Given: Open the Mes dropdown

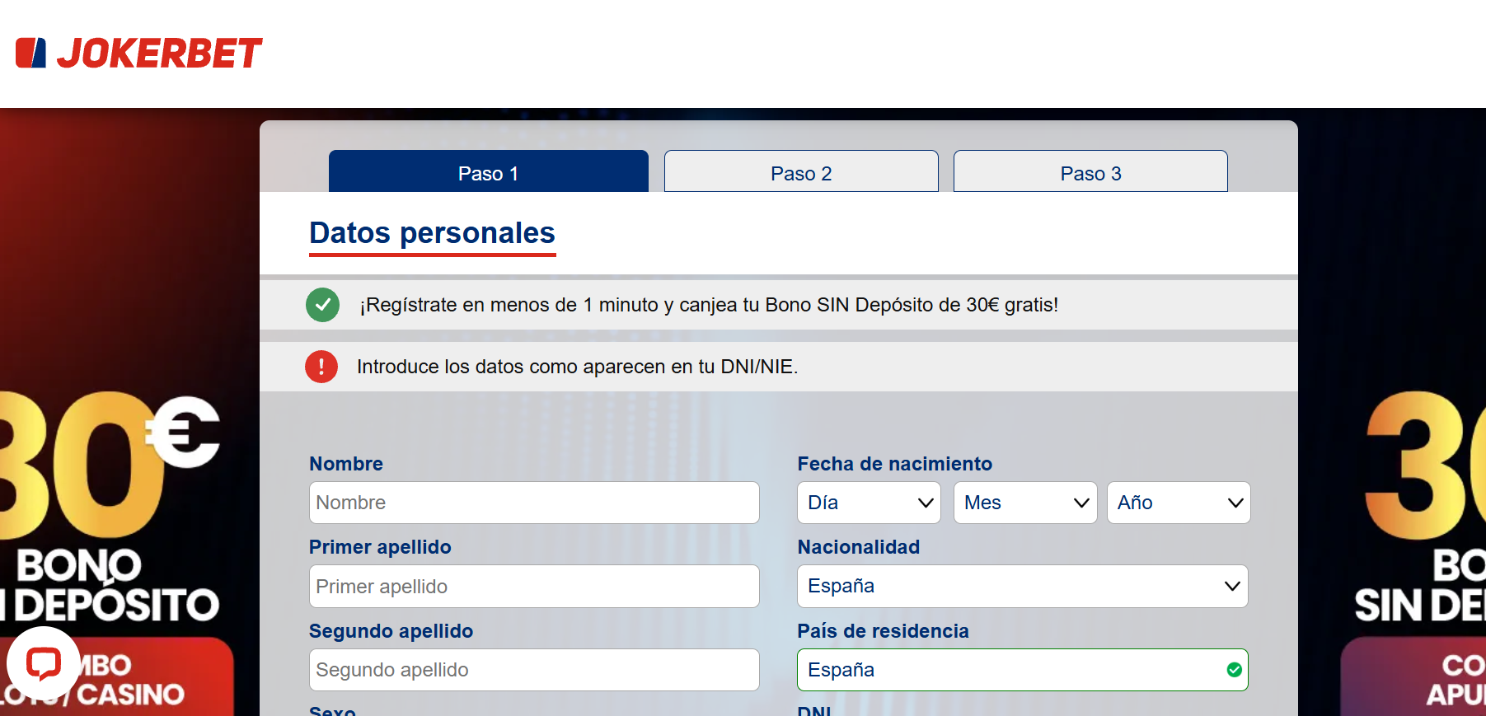Looking at the screenshot, I should coord(1025,503).
